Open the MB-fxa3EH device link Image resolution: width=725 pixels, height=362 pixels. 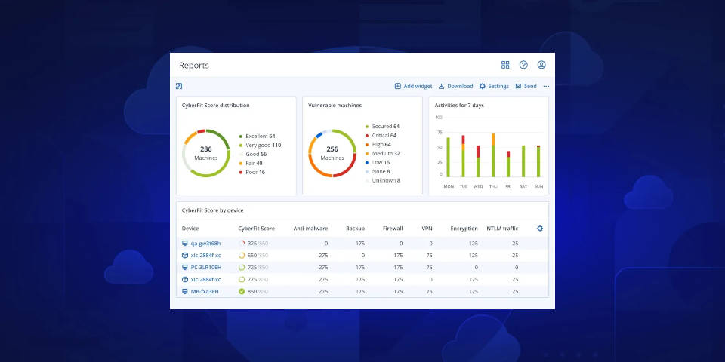tap(205, 291)
